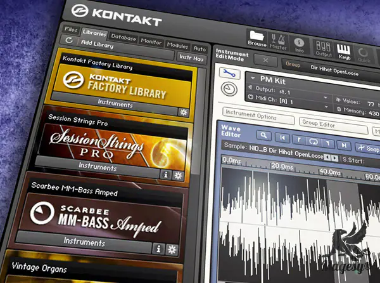Open Session Strings Pro info icon

(166, 174)
